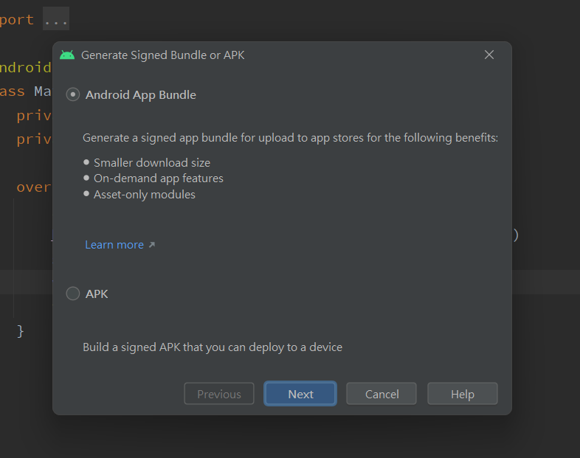580x458 pixels.
Task: Click 'Smaller download size' bullet text
Action: pyautogui.click(x=152, y=163)
